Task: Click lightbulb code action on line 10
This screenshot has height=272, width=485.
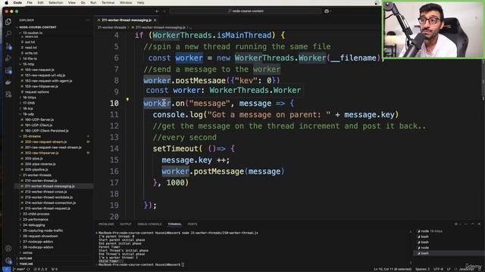Action: 127,100
